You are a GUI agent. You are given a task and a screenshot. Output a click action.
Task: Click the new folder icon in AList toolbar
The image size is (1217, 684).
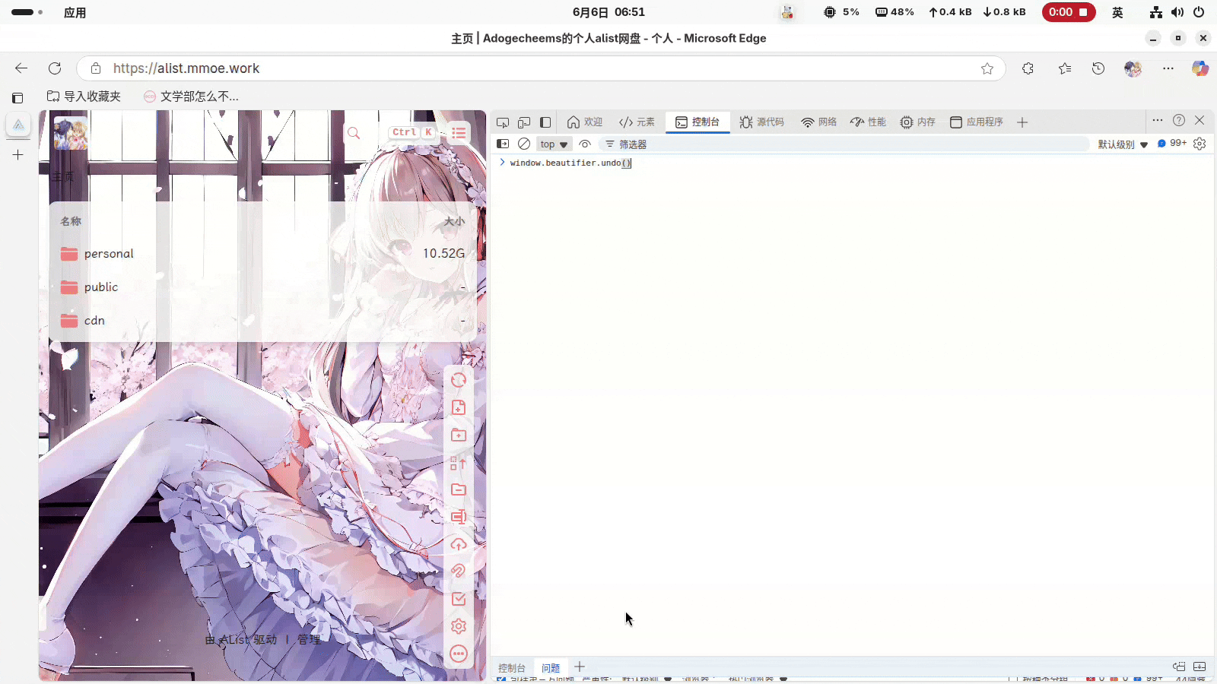(x=459, y=435)
